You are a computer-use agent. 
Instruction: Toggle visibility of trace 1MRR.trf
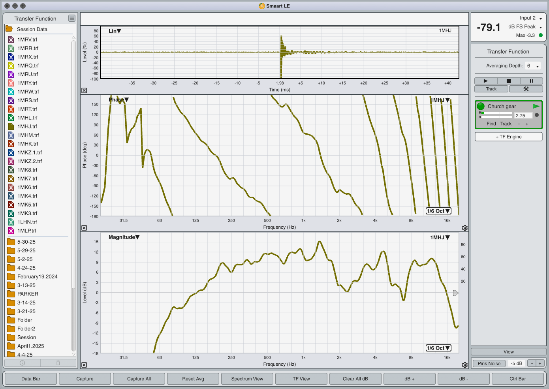pos(11,48)
